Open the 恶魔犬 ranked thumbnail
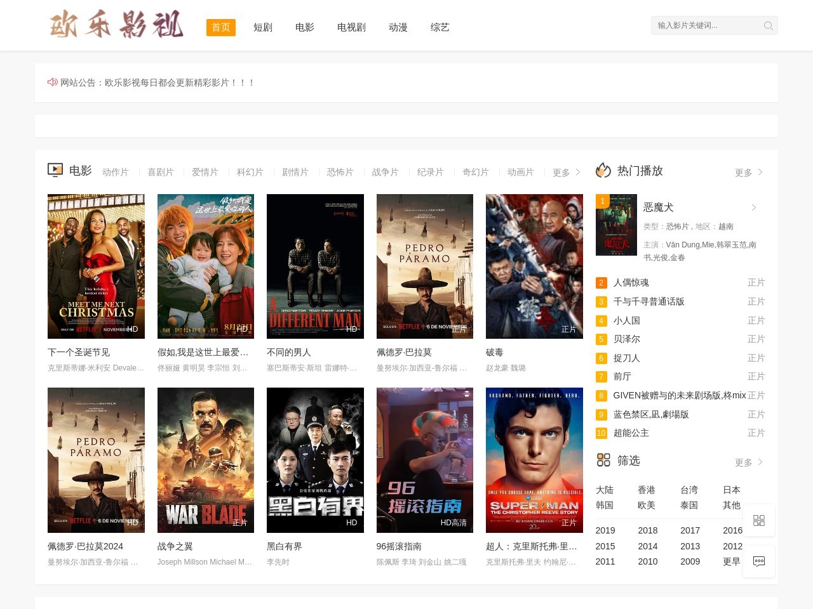Screen dimensions: 813x609 click(x=616, y=225)
